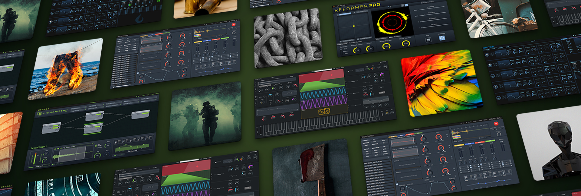581x196 pixels.
Task: Click the Playback Speed knob in Reformer Pro
Action: tap(357, 50)
